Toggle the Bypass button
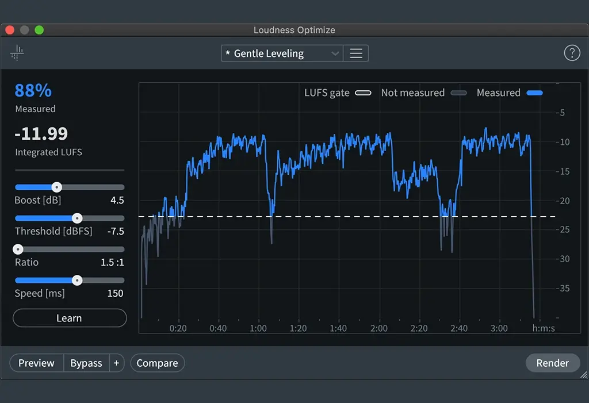This screenshot has height=403, width=589. (x=86, y=363)
